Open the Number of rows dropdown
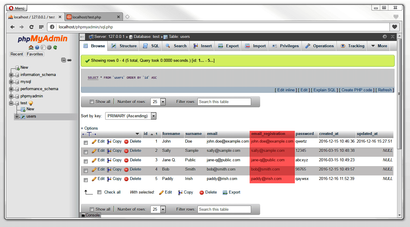The image size is (410, 227). tap(158, 102)
